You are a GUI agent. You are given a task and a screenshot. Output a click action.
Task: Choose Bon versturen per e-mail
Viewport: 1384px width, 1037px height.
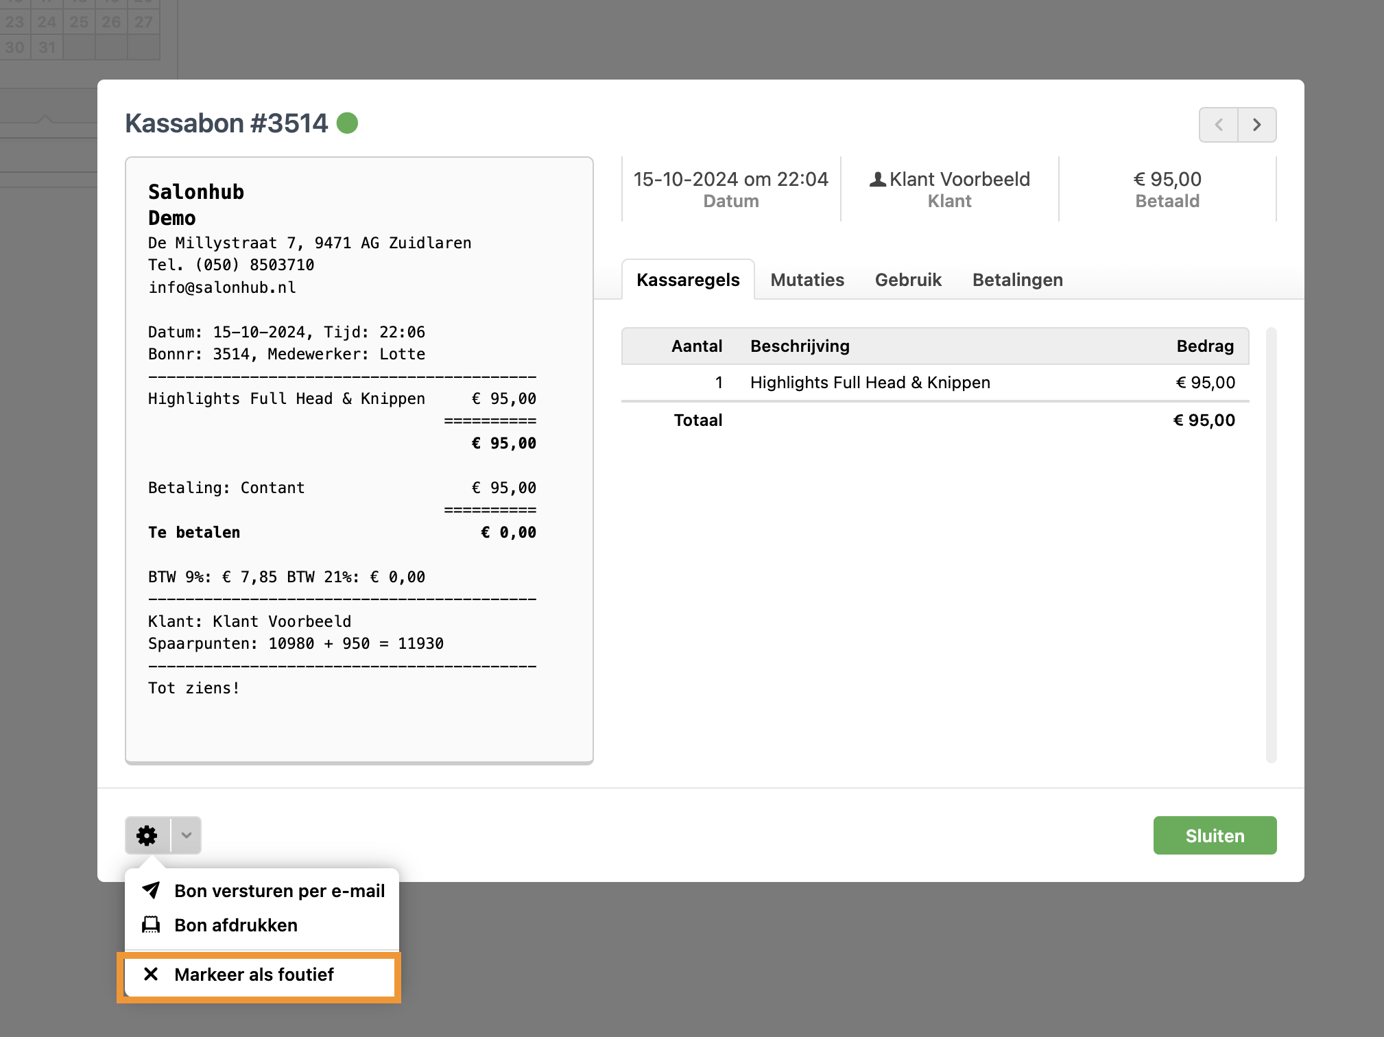tap(279, 890)
